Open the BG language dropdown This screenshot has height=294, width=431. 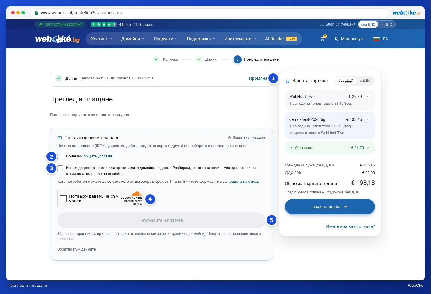click(383, 39)
